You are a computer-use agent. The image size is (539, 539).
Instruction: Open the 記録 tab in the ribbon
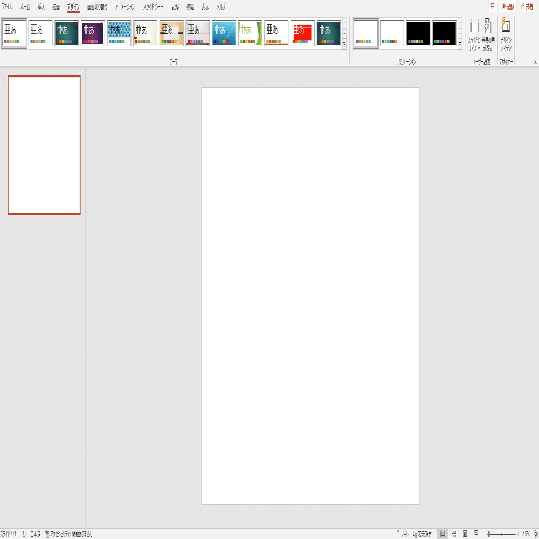tap(175, 6)
